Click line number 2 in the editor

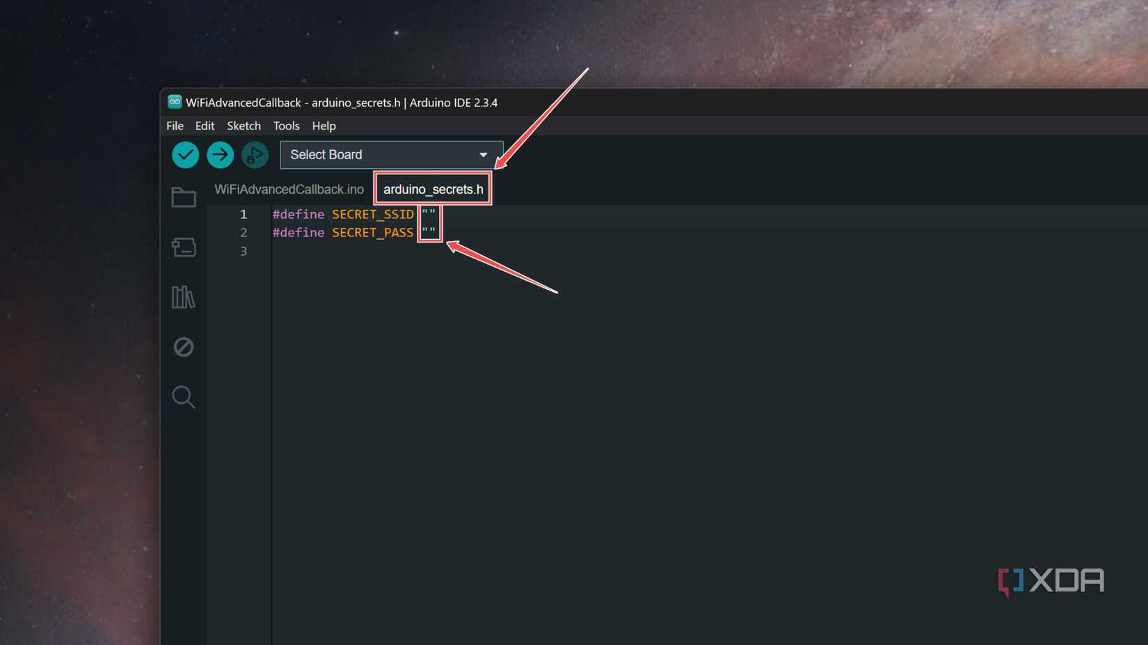pos(244,232)
